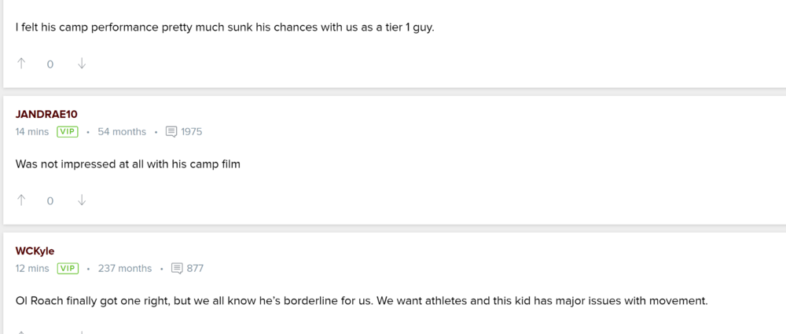Click the 877 post count number
Image resolution: width=786 pixels, height=334 pixels.
click(195, 269)
